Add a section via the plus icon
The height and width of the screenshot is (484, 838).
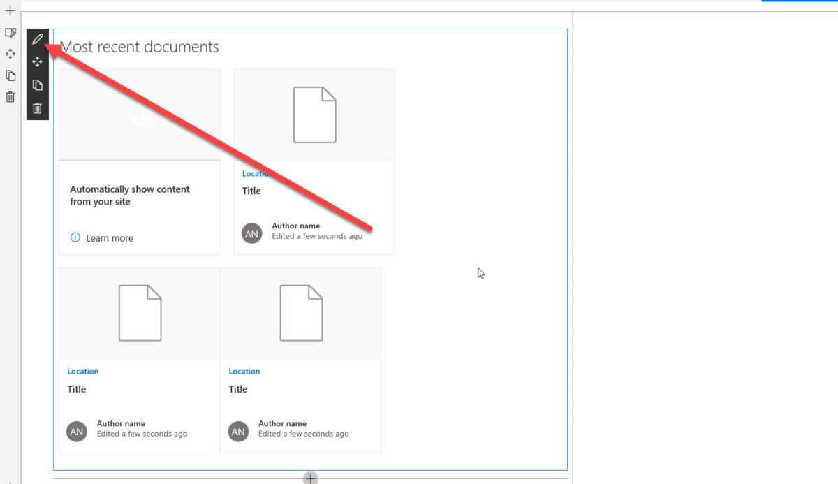[x=10, y=11]
